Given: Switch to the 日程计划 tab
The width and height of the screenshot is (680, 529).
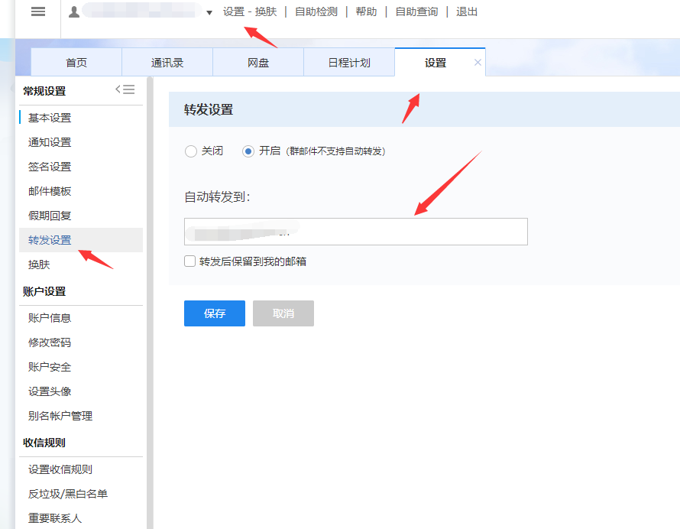Looking at the screenshot, I should (349, 63).
